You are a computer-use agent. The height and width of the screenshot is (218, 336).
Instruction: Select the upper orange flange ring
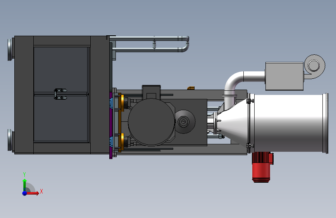[x=122, y=102]
